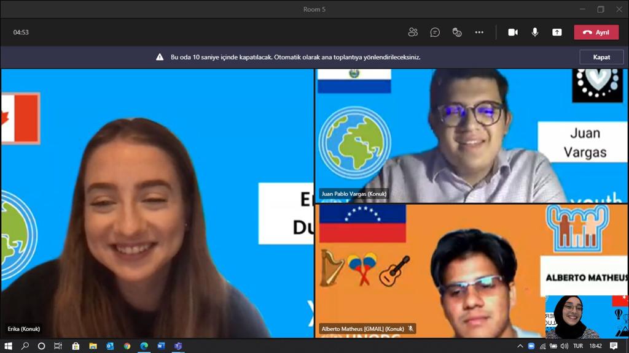This screenshot has height=353, width=629.
Task: Toggle the camera on or off
Action: pyautogui.click(x=513, y=32)
